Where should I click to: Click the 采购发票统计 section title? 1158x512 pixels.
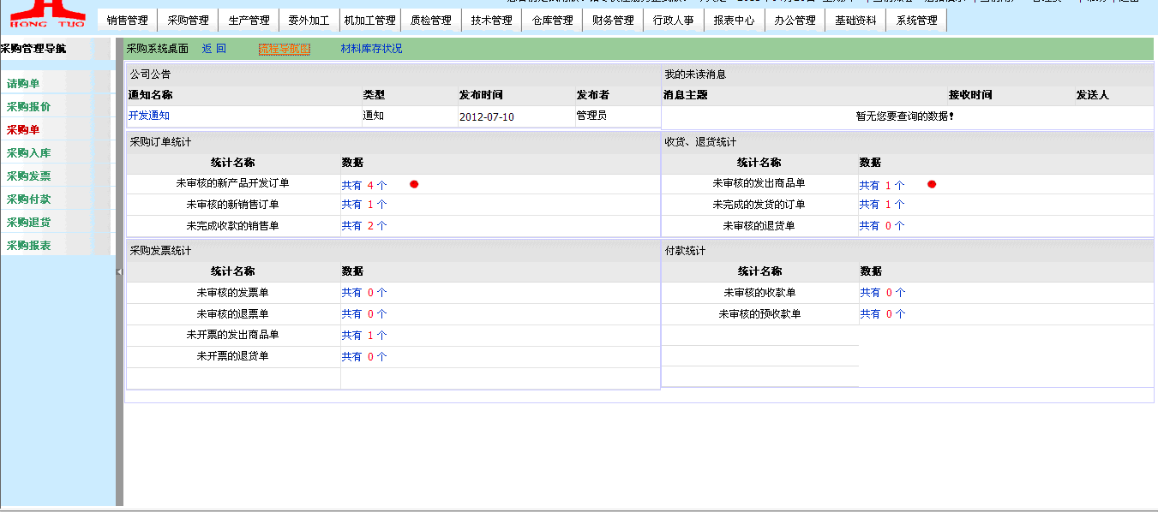pos(160,251)
